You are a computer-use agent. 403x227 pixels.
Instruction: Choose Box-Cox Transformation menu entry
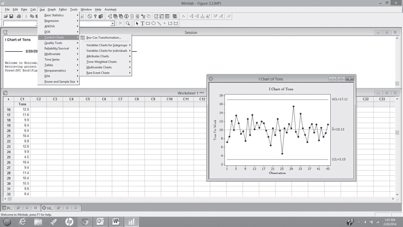click(104, 37)
